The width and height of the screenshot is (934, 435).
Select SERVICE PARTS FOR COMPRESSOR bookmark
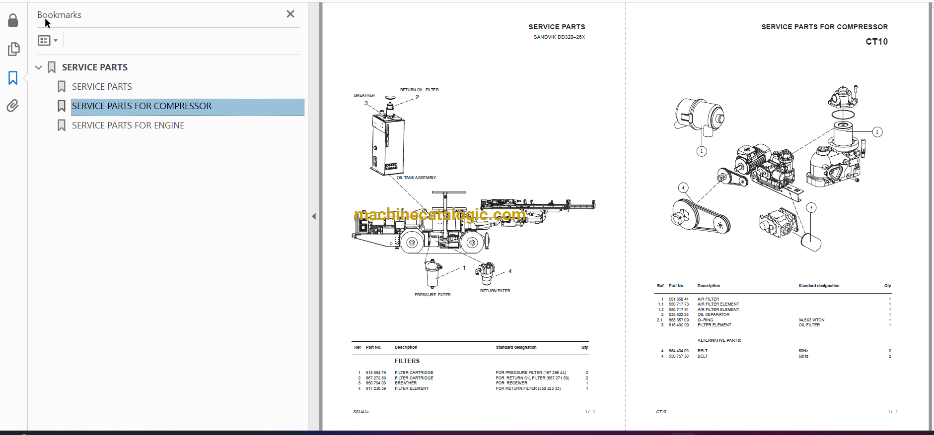click(x=188, y=106)
